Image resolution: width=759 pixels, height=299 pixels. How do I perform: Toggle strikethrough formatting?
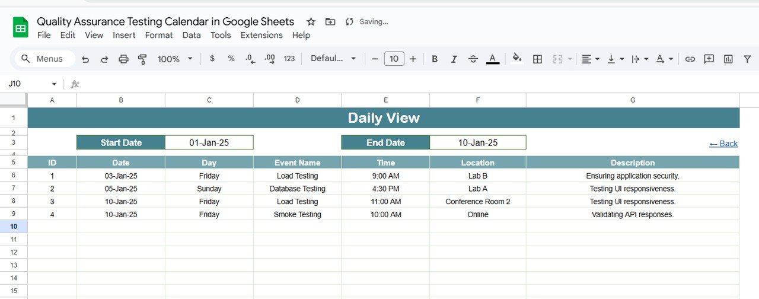click(x=473, y=59)
